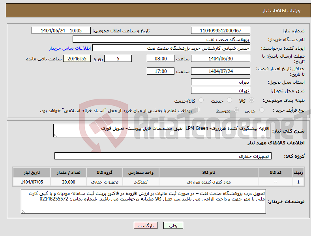Click the remaining days field showing 5
Screen dimensions: 311x236
pos(118,58)
